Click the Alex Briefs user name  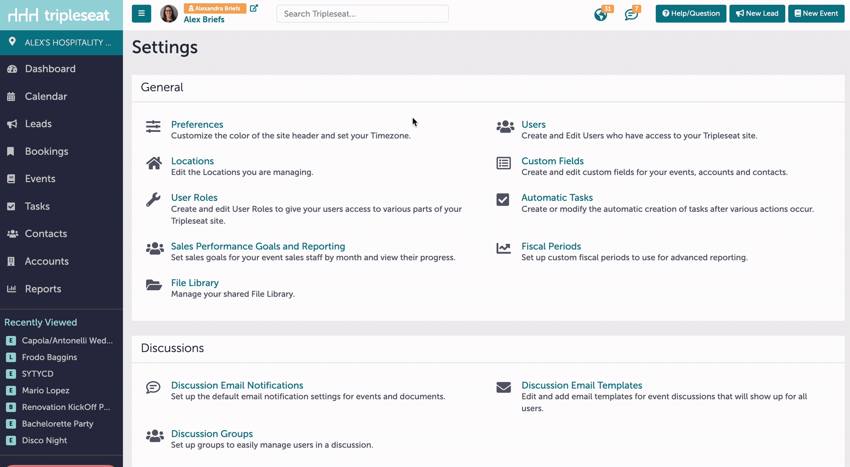[204, 19]
